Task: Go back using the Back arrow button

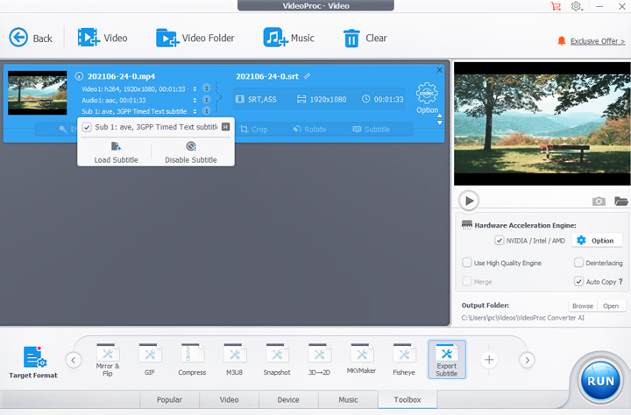Action: [31, 38]
